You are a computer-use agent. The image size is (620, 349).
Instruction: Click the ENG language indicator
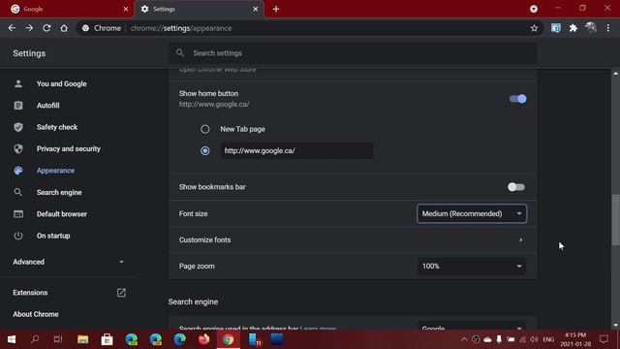tap(548, 339)
